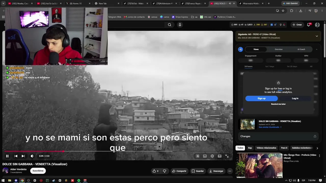The height and width of the screenshot is (183, 326).
Task: Select the 1st 28 days range
Action: (x=292, y=67)
